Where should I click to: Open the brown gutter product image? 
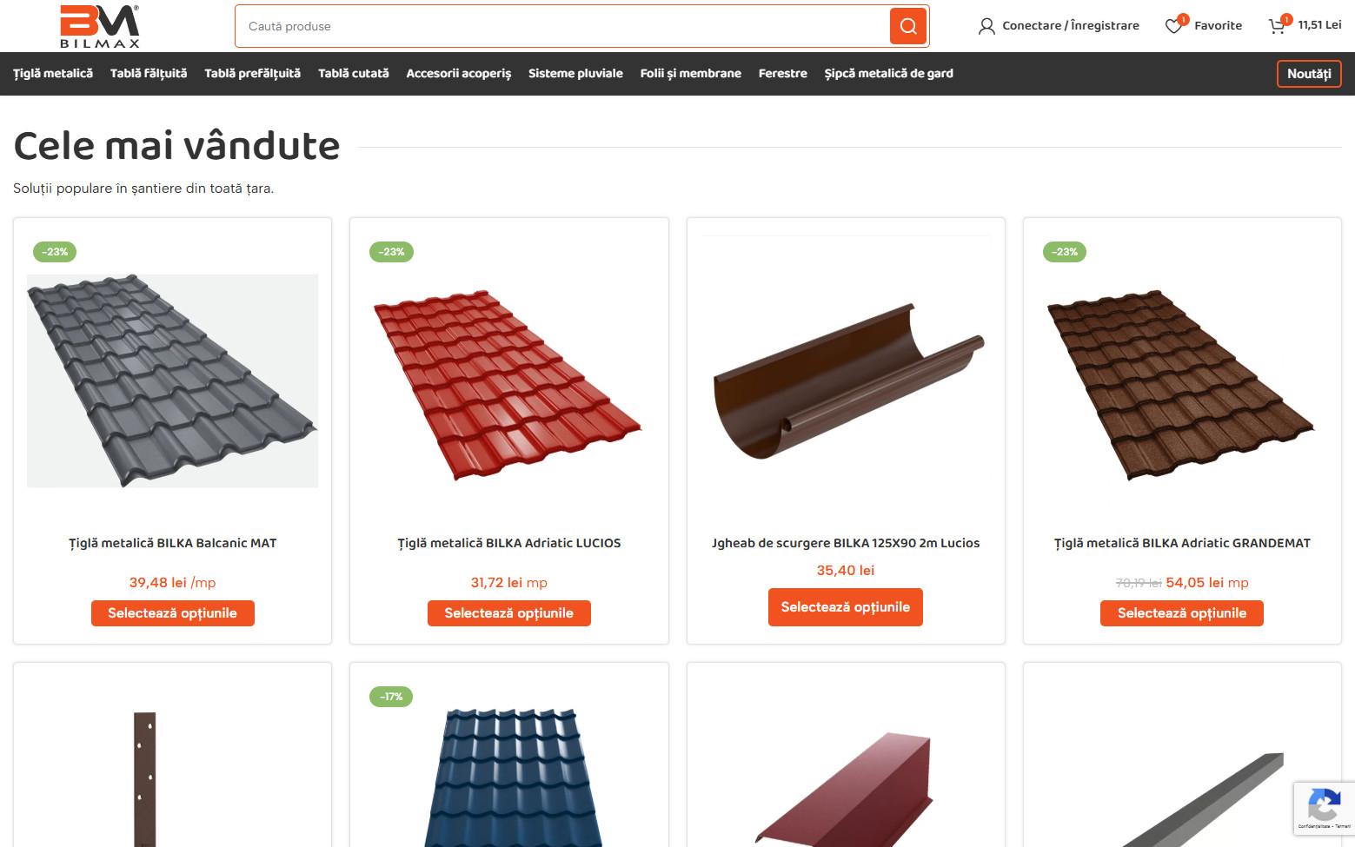[x=846, y=381]
